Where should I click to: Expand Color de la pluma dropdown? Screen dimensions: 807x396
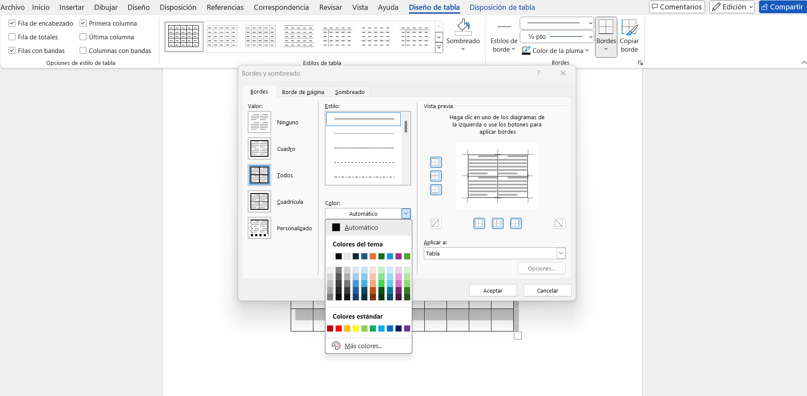pos(587,50)
